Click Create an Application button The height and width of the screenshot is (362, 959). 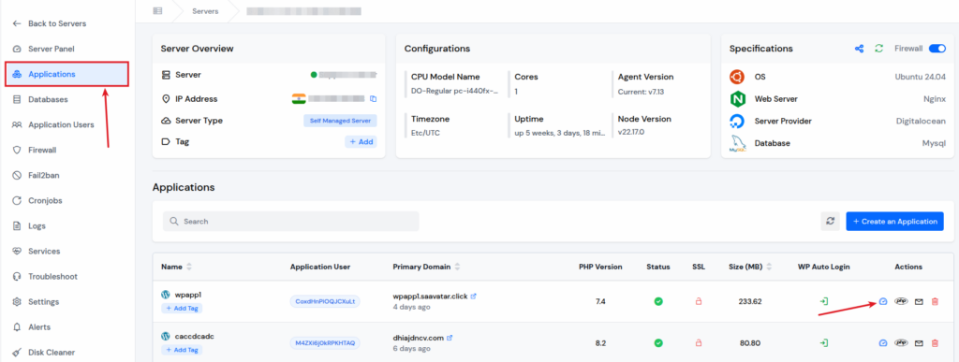[894, 221]
